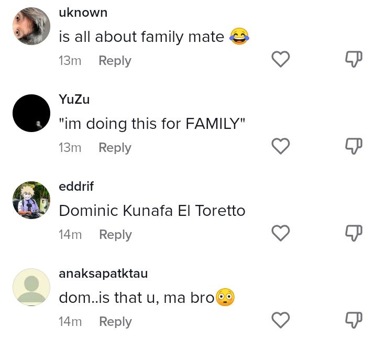Like anaksapatktau's comment
376x338 pixels.
[281, 320]
